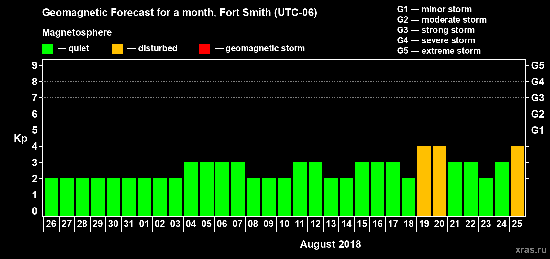Click the green bar above date 31
The height and width of the screenshot is (259, 550).
(129, 197)
